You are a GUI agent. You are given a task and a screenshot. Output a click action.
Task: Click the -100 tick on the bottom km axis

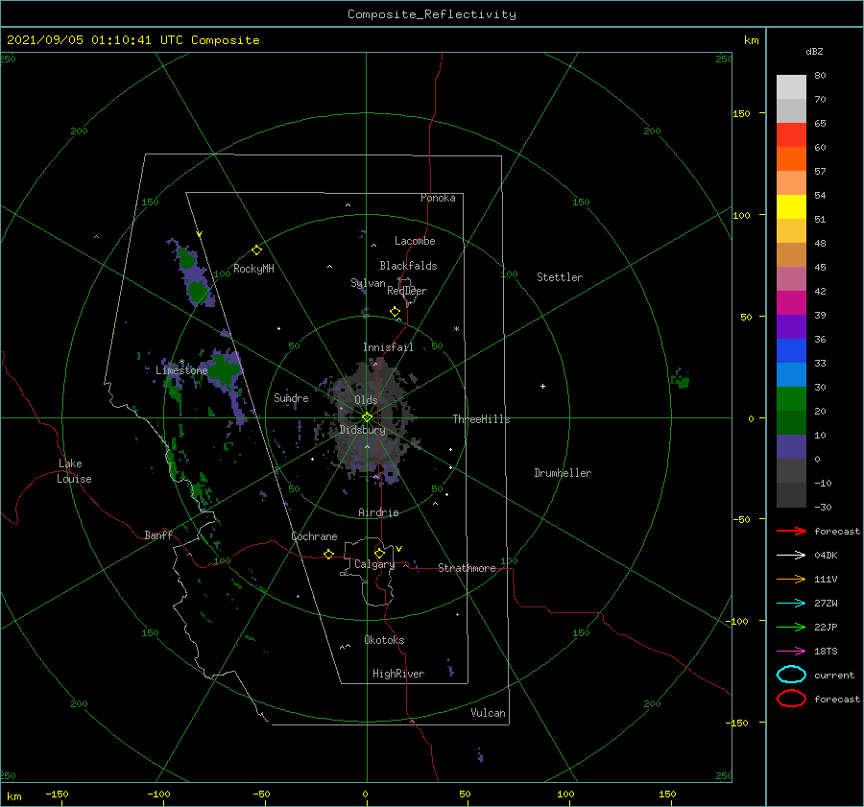[x=158, y=794]
